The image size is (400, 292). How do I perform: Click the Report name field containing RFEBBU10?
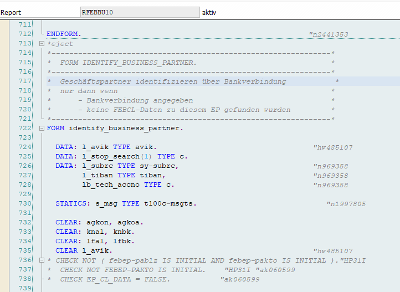click(x=140, y=12)
